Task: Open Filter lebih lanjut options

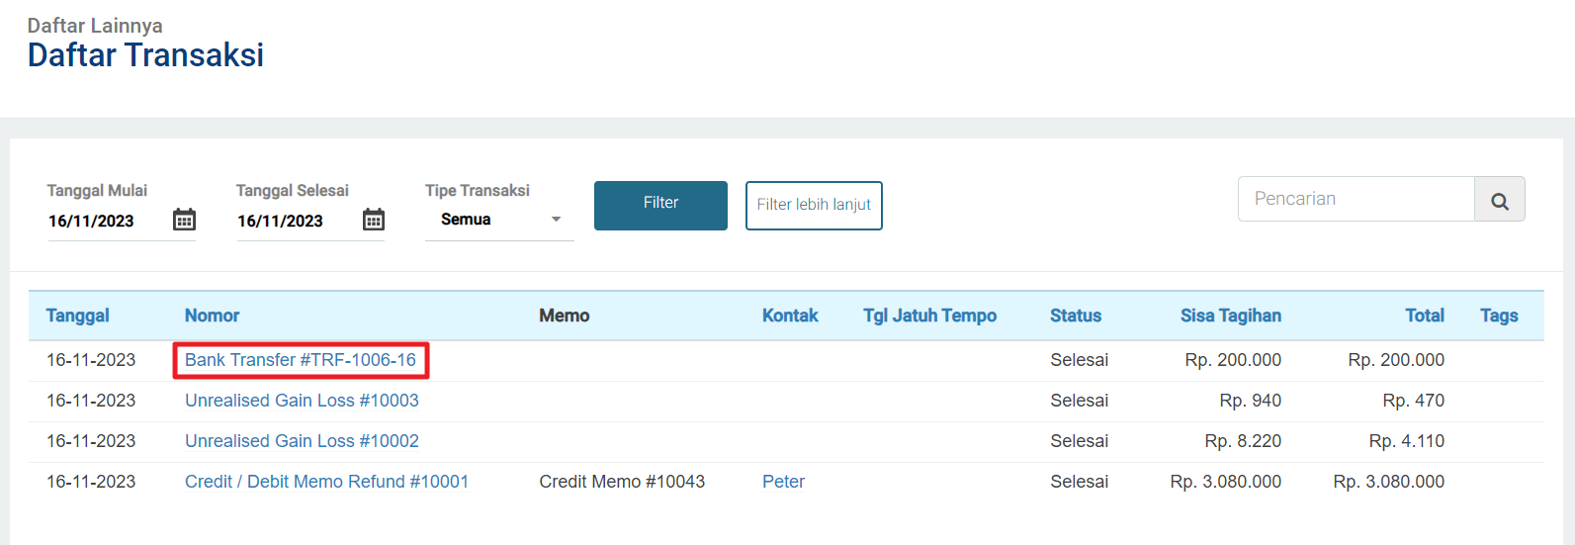Action: click(x=814, y=205)
